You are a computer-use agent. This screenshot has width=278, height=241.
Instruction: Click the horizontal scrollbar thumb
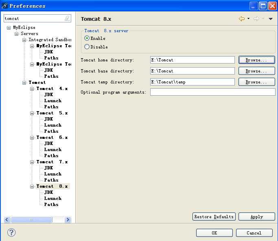tap(31, 219)
